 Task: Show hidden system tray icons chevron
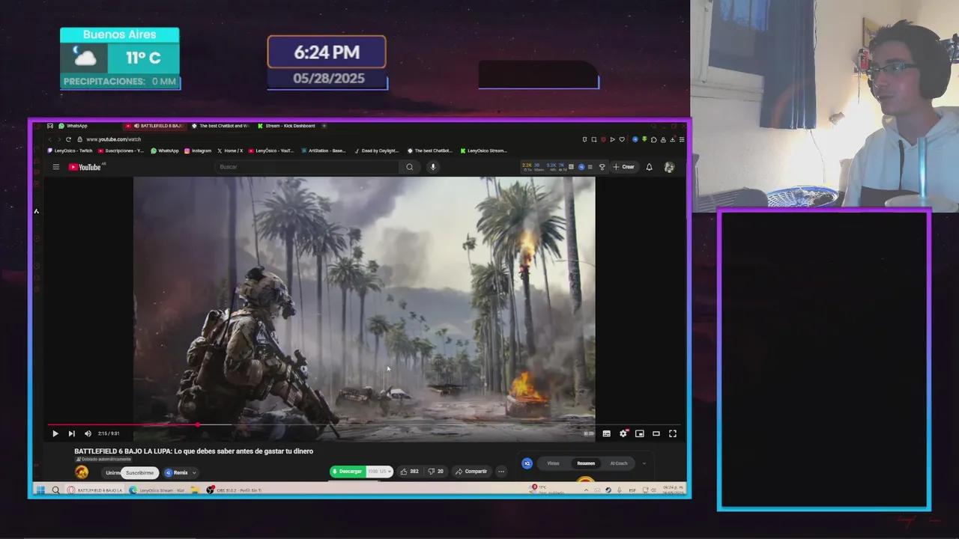(586, 490)
